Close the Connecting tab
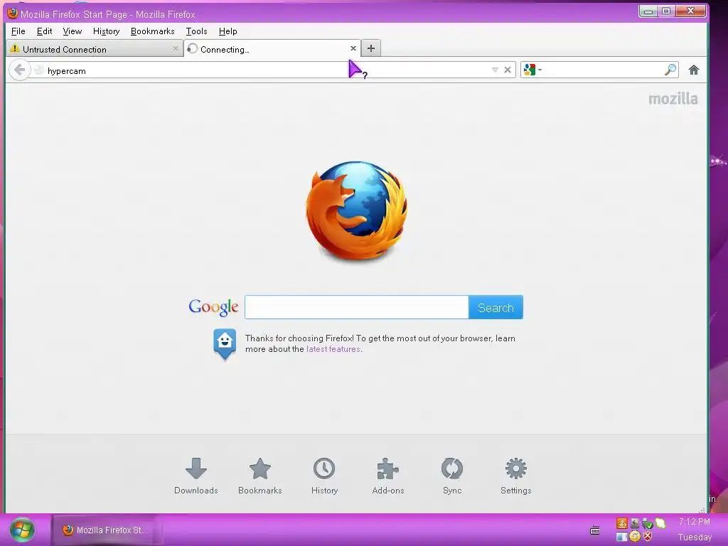This screenshot has width=728, height=546. (353, 48)
